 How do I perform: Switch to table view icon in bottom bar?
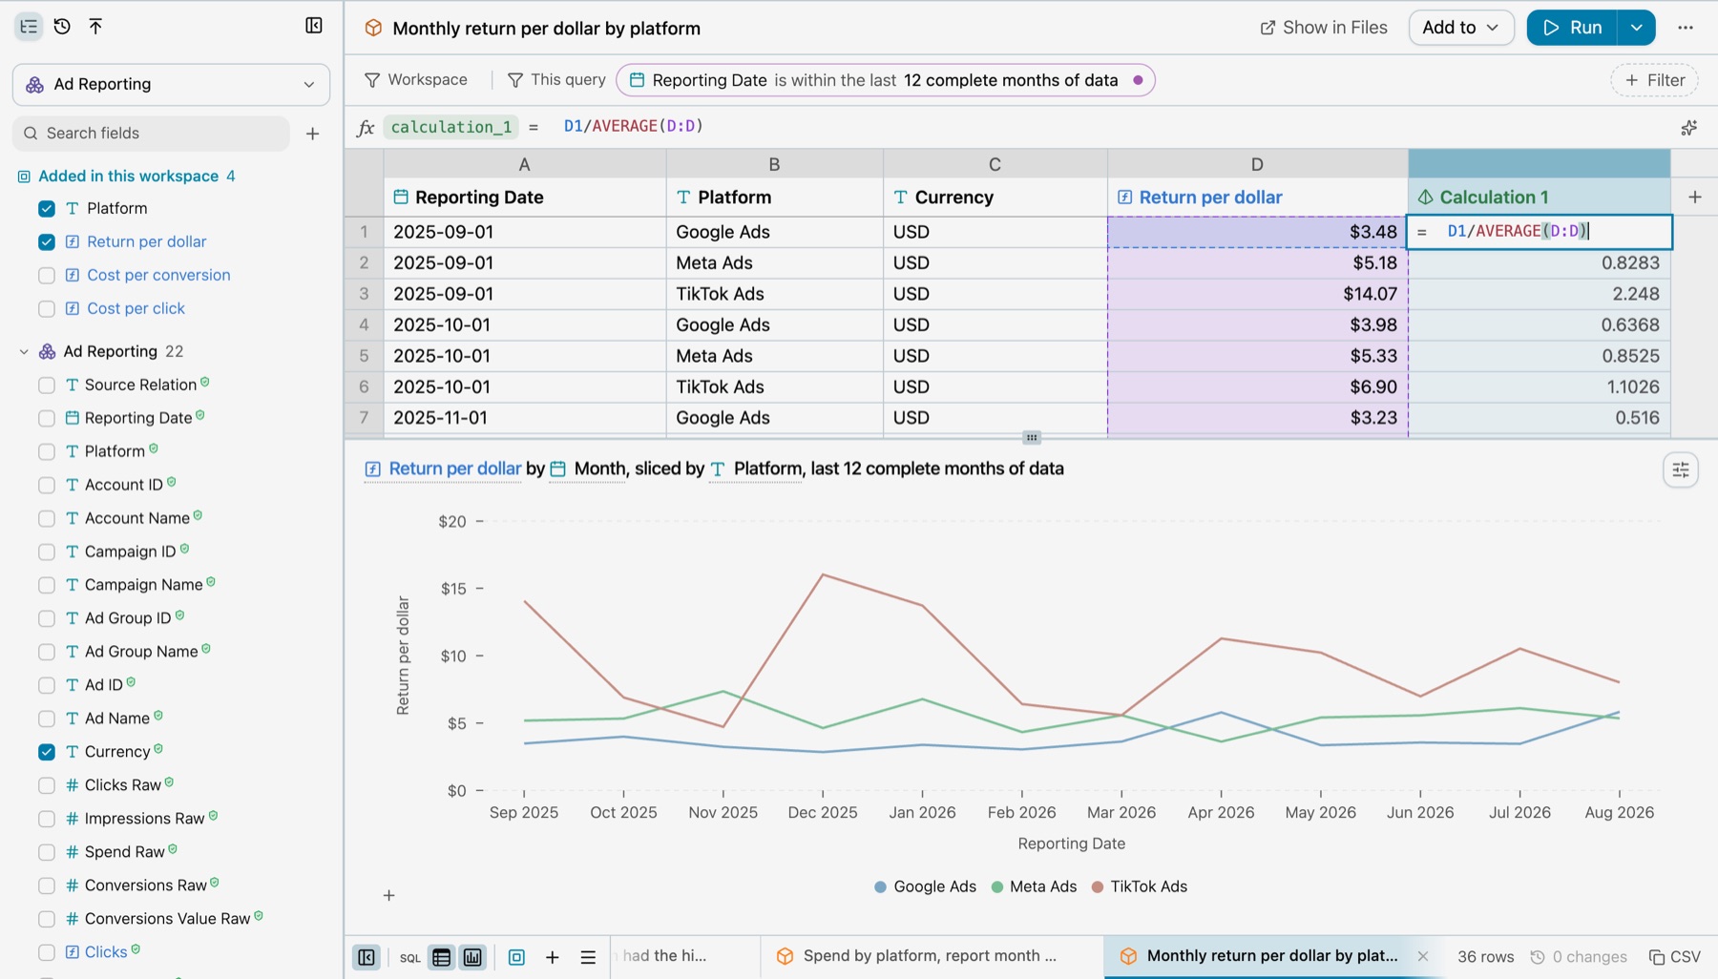(x=441, y=957)
